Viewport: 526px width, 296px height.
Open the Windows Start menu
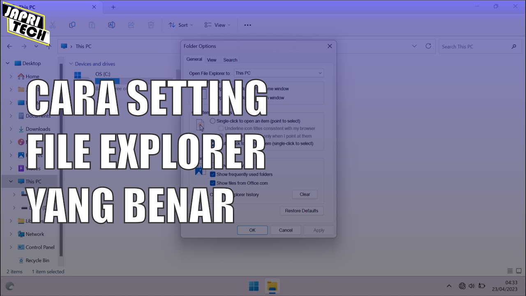(254, 286)
